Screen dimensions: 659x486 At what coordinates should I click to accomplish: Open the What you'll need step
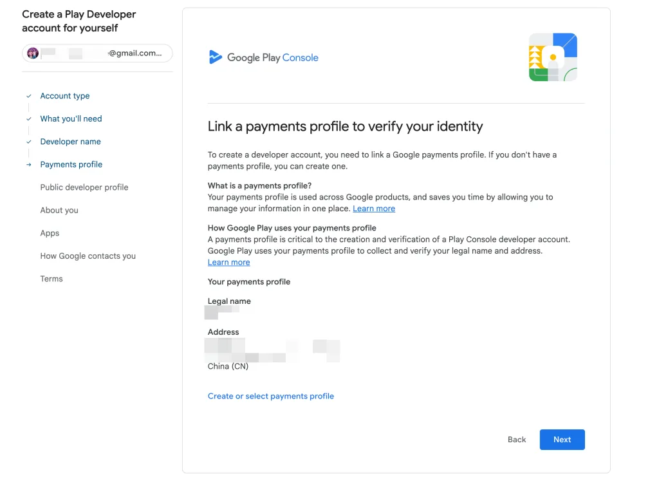point(71,119)
